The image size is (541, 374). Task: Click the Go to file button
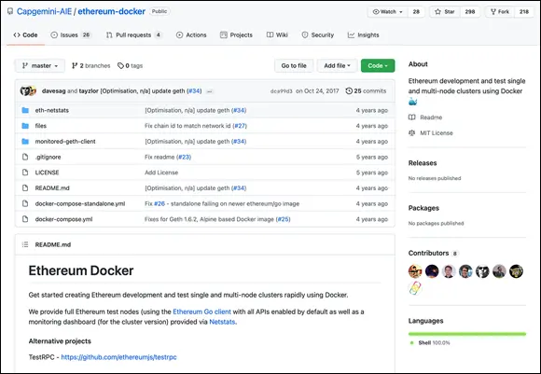pos(294,65)
